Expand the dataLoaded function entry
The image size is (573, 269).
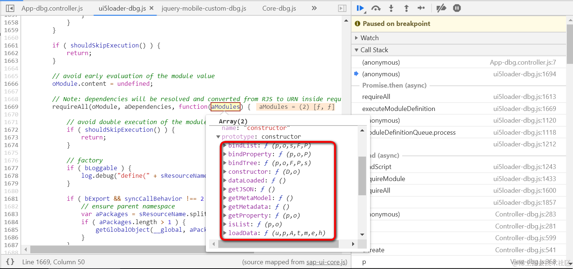point(225,180)
